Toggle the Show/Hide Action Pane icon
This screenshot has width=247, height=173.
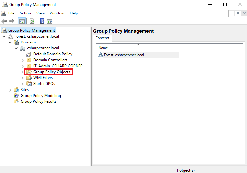tap(50, 21)
